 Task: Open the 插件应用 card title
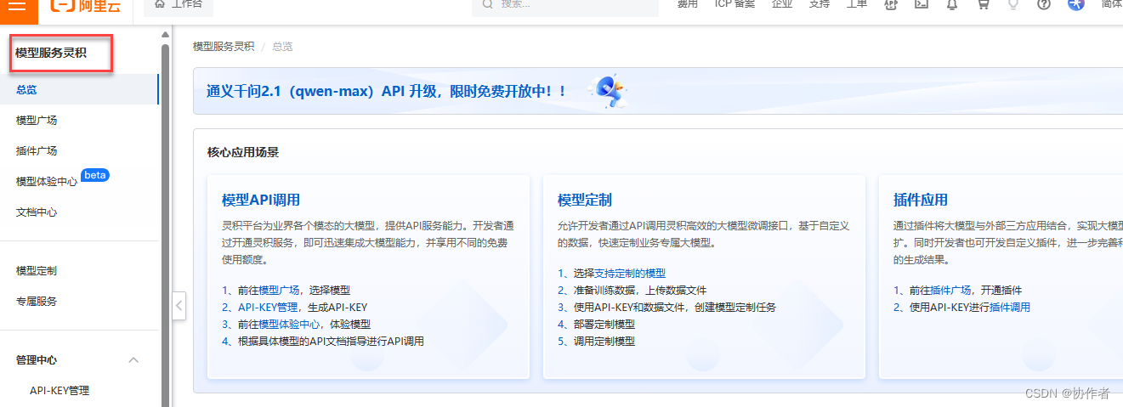pyautogui.click(x=921, y=201)
